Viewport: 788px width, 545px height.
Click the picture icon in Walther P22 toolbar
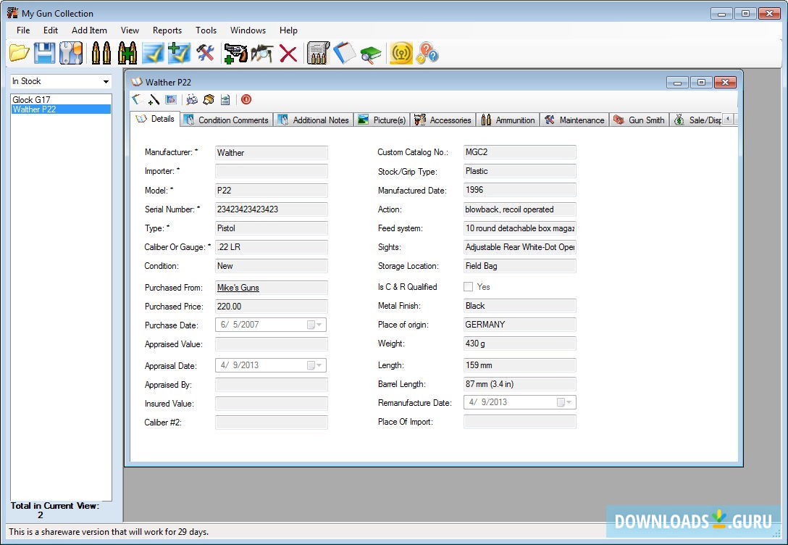[x=171, y=99]
